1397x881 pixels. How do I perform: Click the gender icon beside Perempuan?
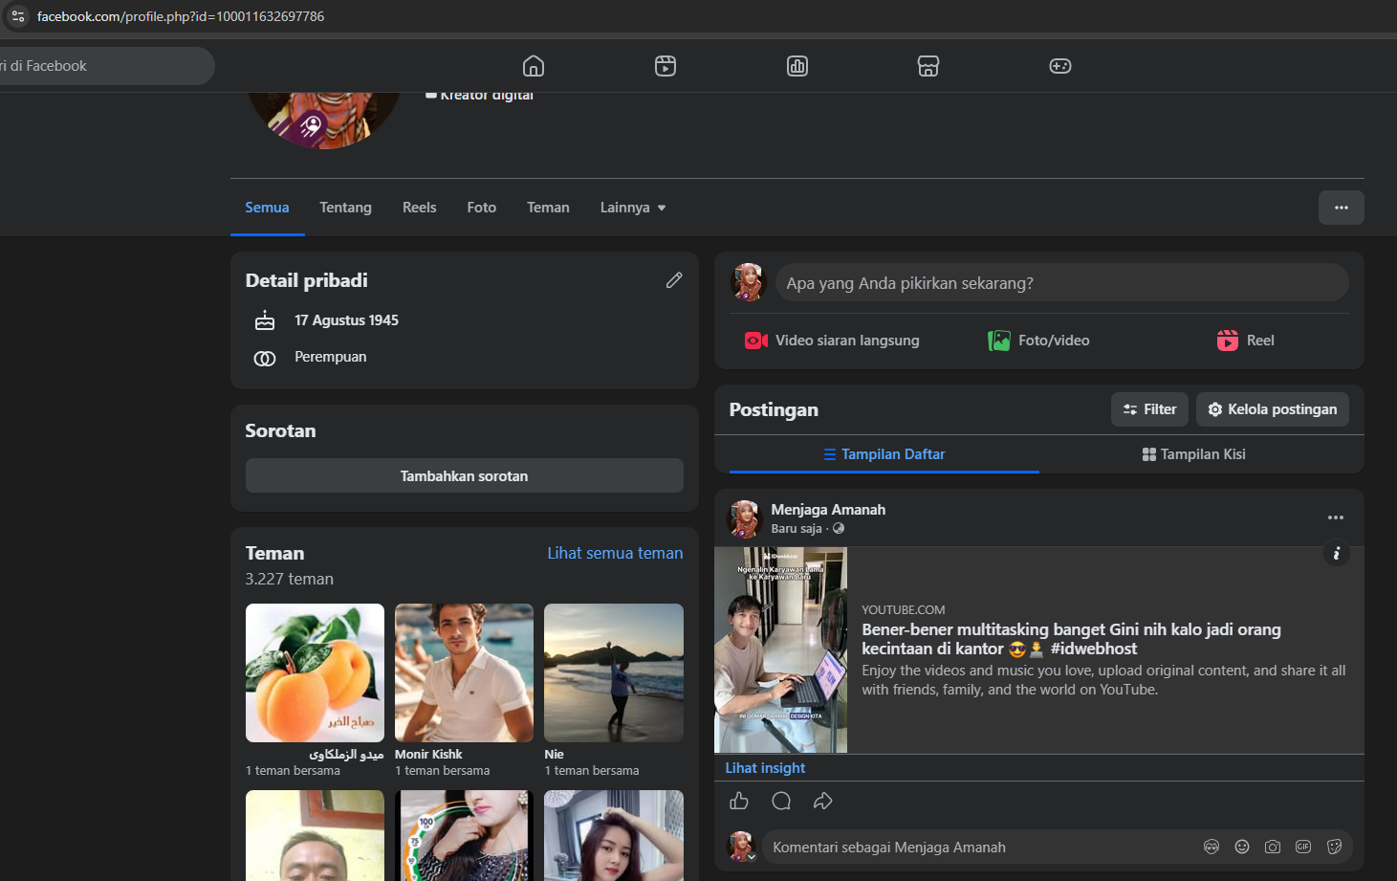(265, 358)
